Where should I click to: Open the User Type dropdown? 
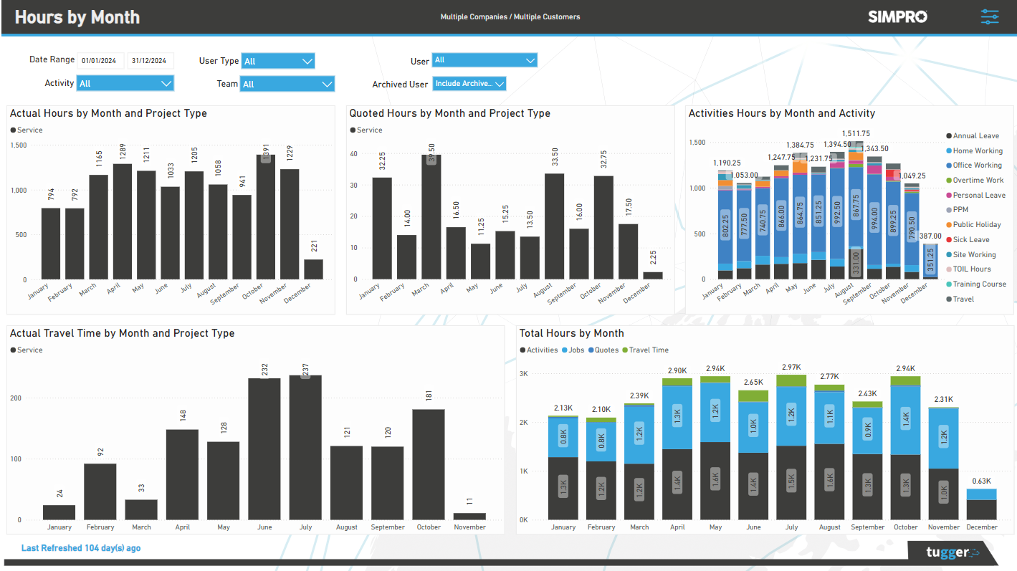(x=277, y=60)
